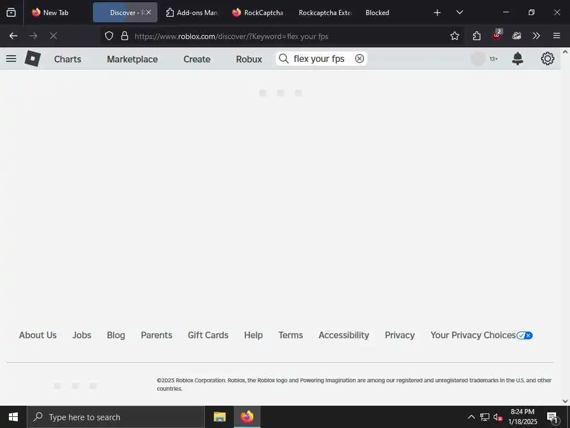Click the page scrollbar down arrow
This screenshot has height=428, width=570.
pyautogui.click(x=566, y=401)
